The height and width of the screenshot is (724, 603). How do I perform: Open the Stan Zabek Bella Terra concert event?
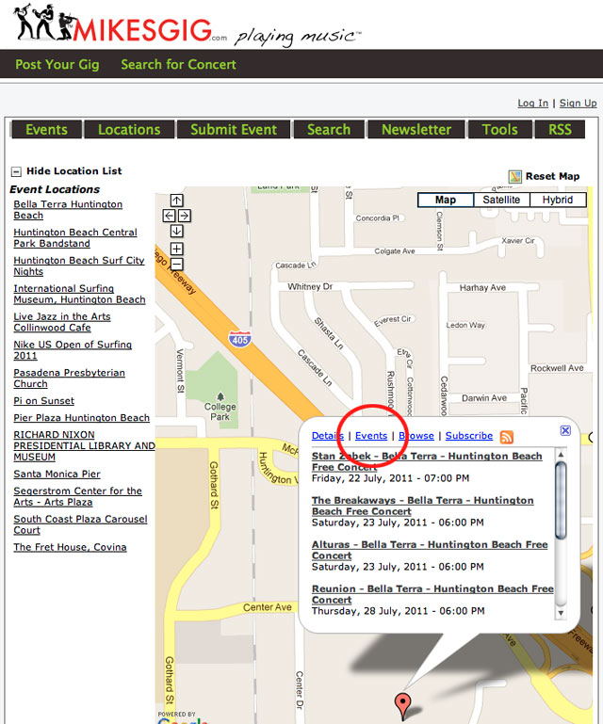427,461
